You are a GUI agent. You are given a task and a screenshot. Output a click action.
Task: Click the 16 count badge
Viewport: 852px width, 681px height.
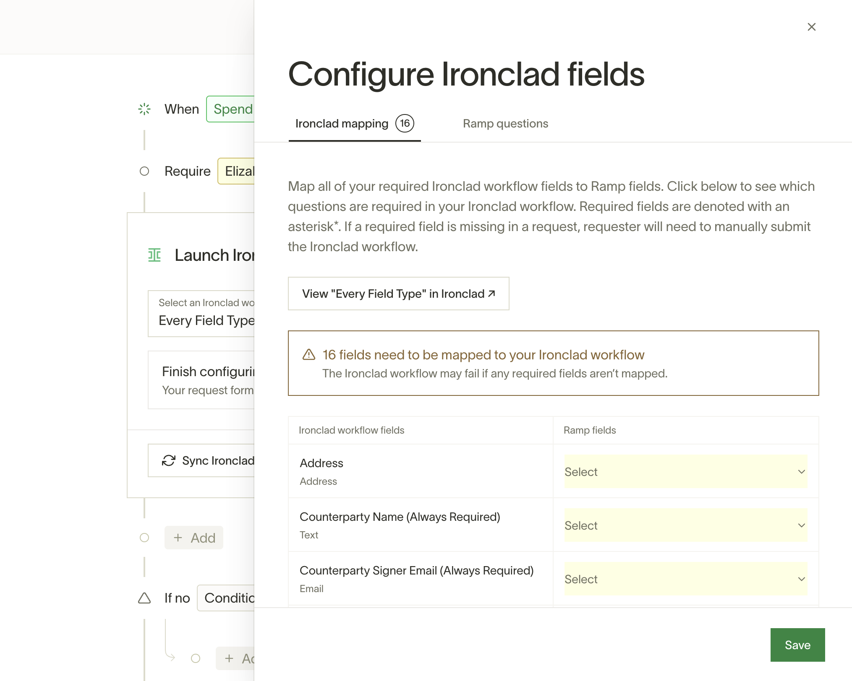tap(405, 123)
